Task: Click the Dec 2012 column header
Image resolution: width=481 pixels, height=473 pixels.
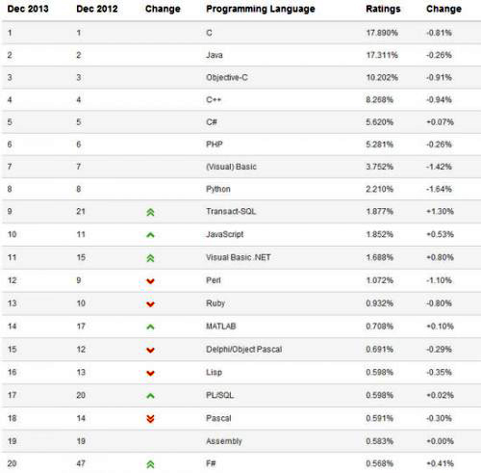Action: click(97, 9)
